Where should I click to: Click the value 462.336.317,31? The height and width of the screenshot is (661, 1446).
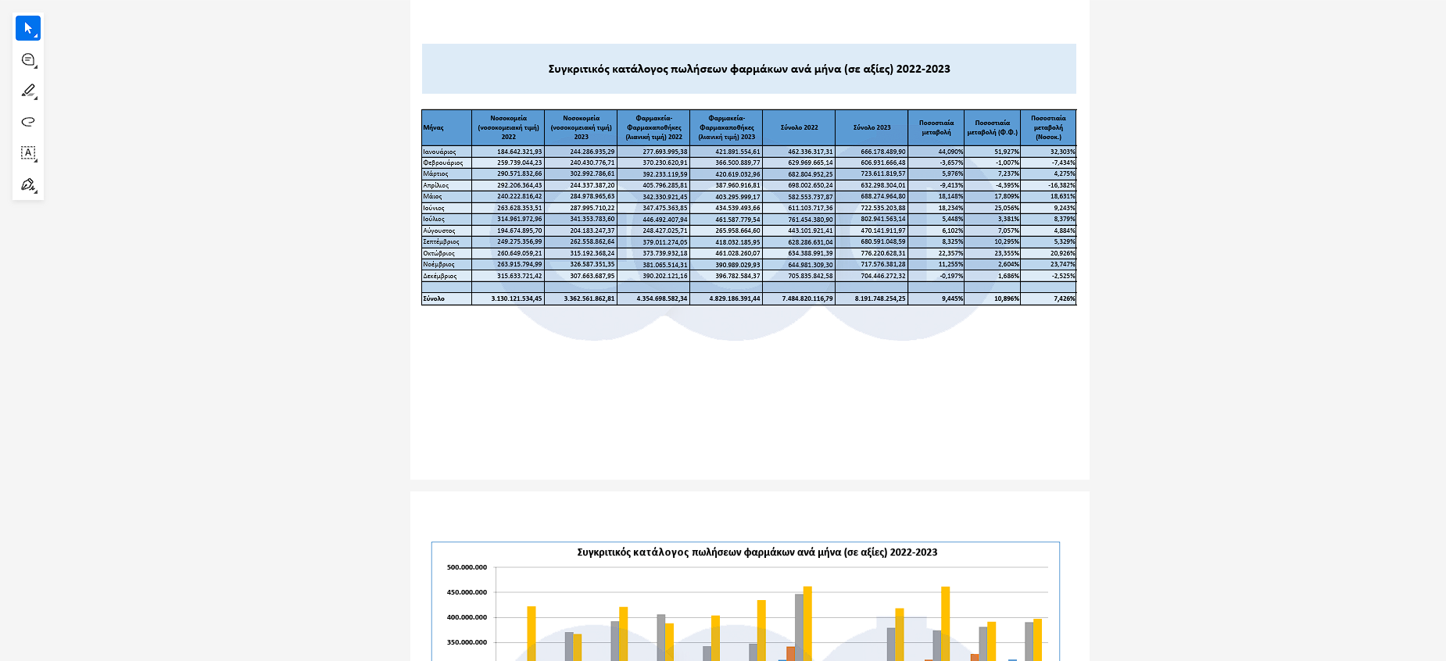[810, 152]
